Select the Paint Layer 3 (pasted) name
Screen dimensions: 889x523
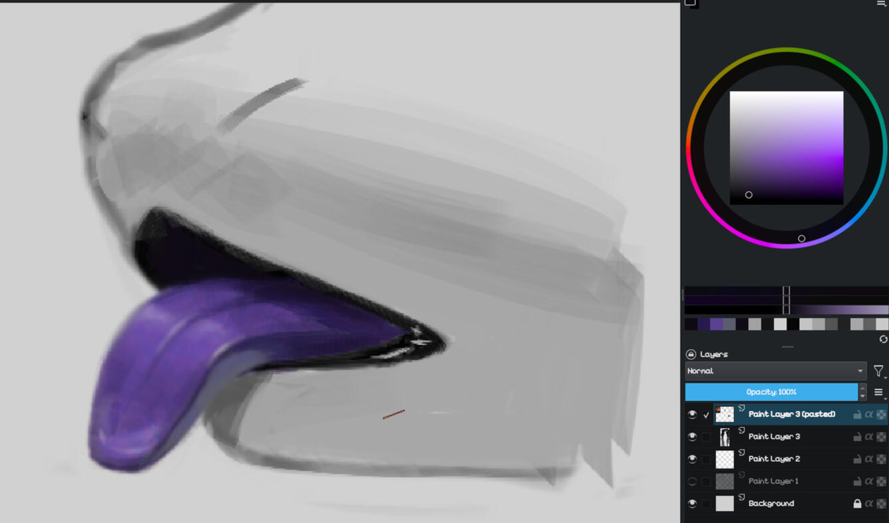click(792, 414)
